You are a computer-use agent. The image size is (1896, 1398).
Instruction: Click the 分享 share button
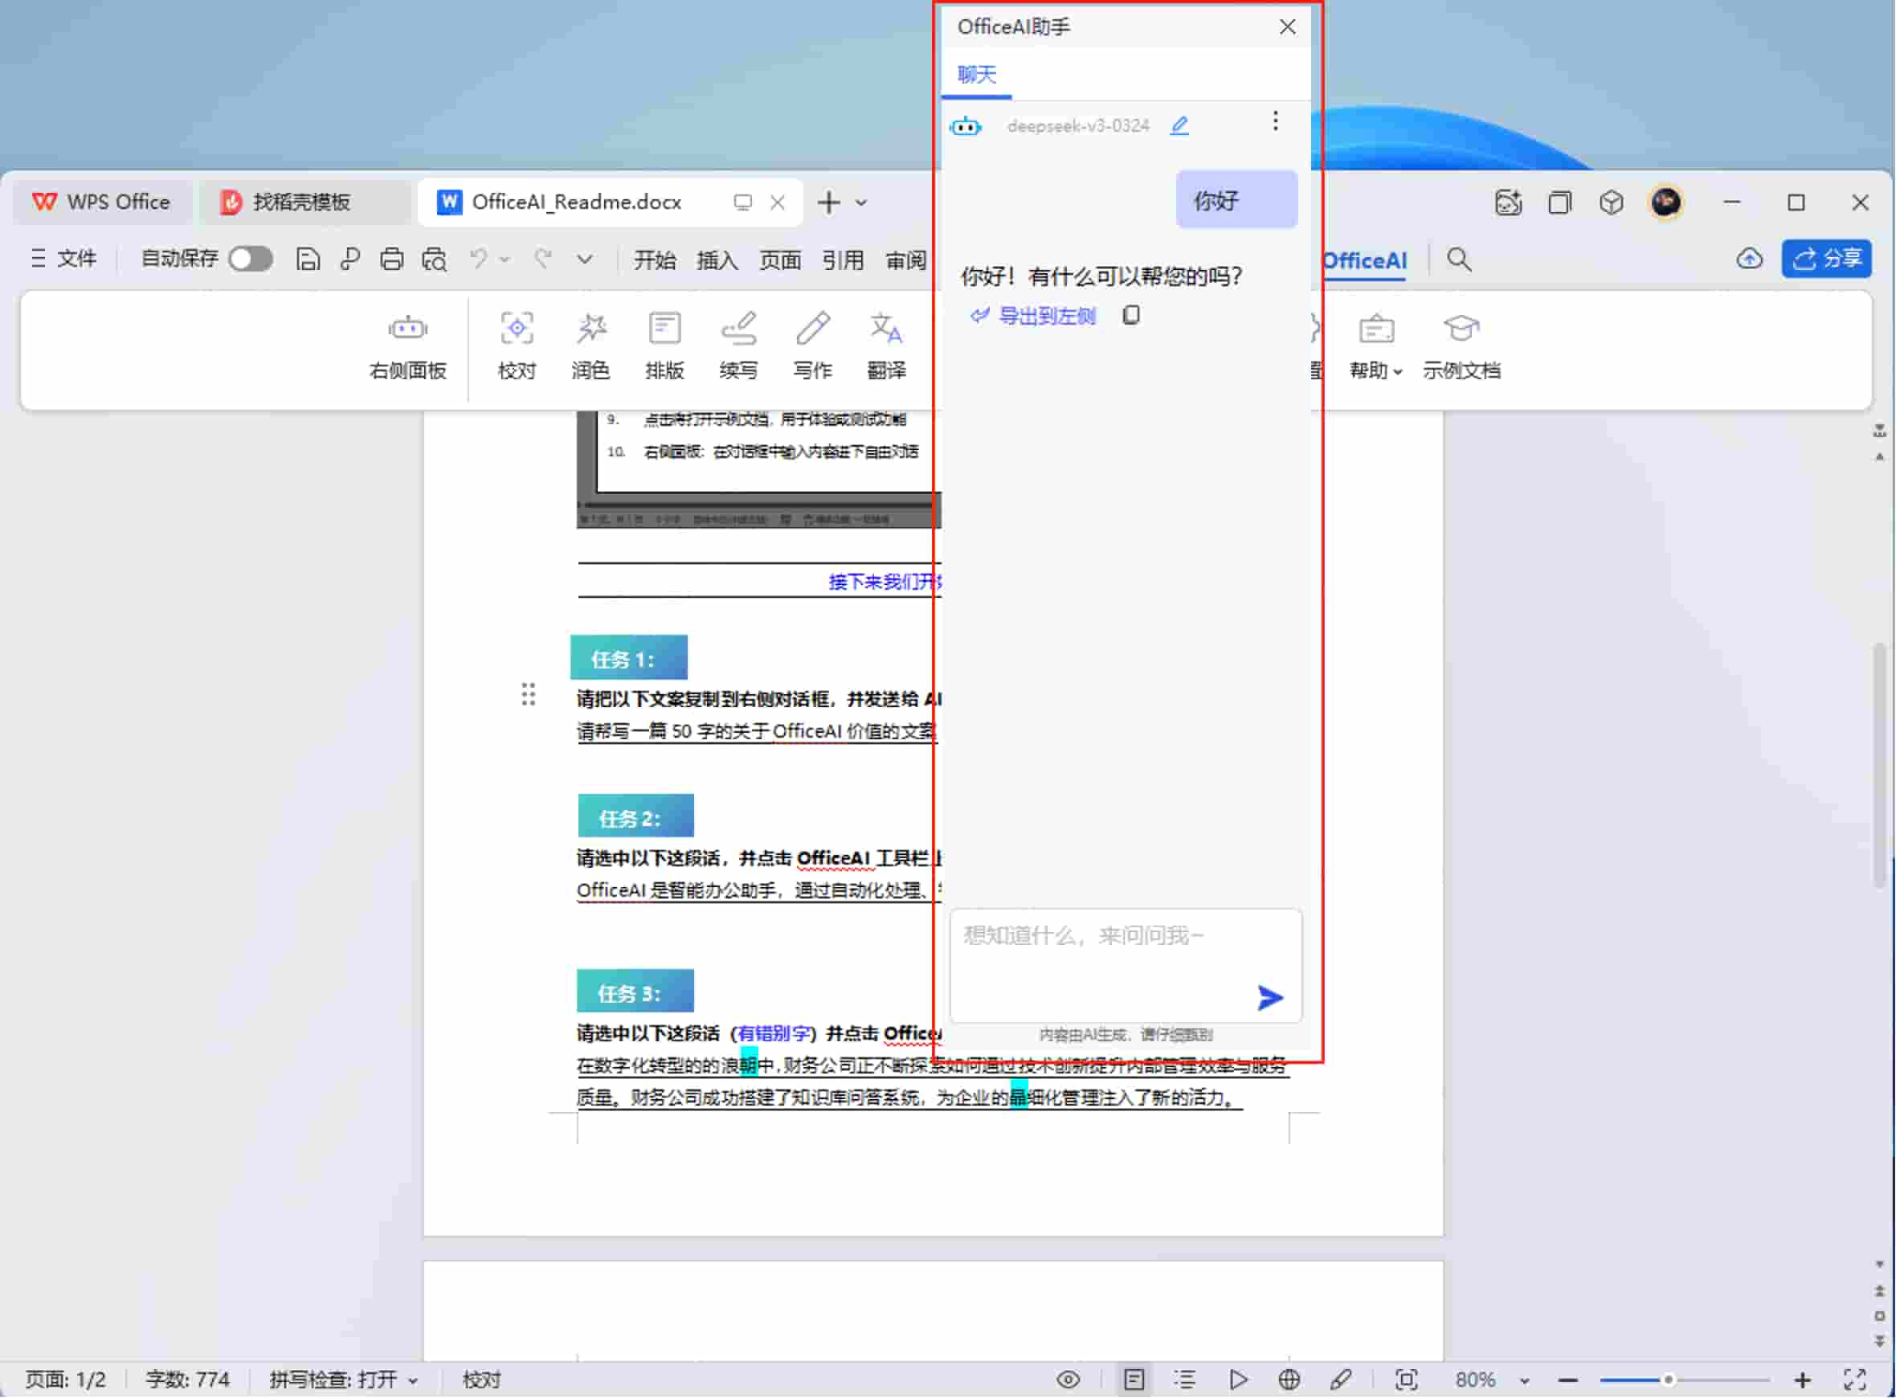1827,259
